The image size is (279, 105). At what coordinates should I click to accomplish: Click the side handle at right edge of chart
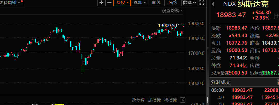[x=207, y=49]
